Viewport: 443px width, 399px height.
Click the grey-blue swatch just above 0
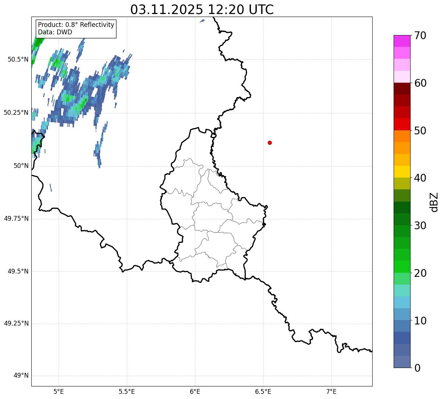click(x=402, y=362)
